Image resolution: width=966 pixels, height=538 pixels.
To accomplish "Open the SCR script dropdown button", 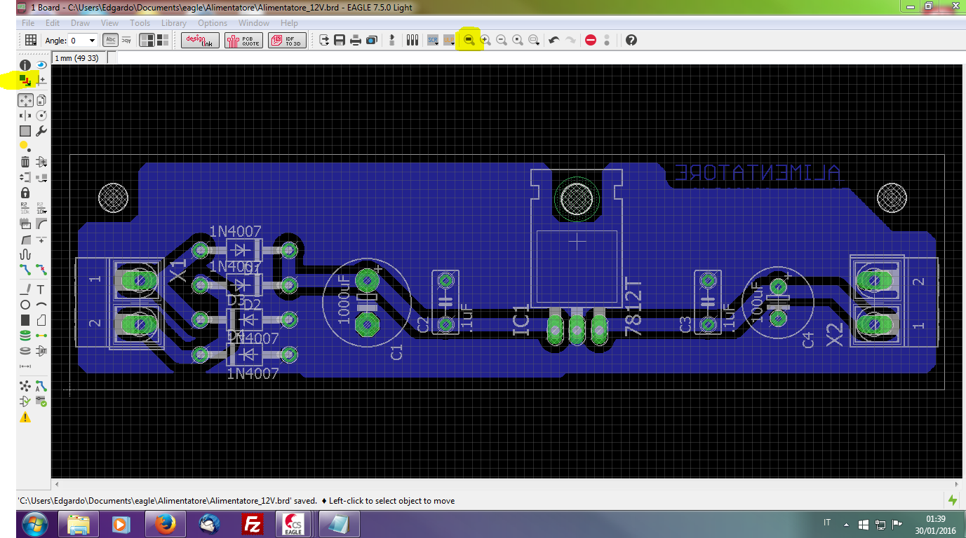I will [433, 41].
